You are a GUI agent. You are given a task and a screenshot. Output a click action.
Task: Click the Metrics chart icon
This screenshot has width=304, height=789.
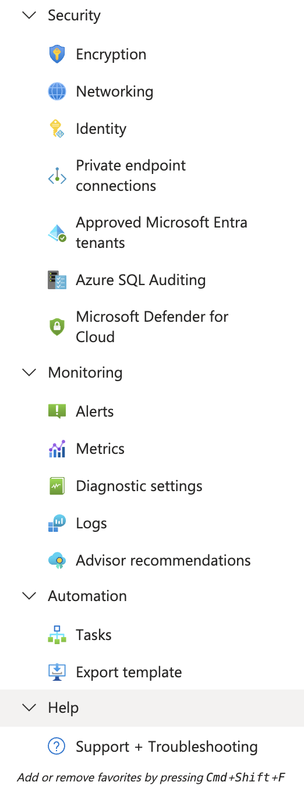[x=57, y=449]
